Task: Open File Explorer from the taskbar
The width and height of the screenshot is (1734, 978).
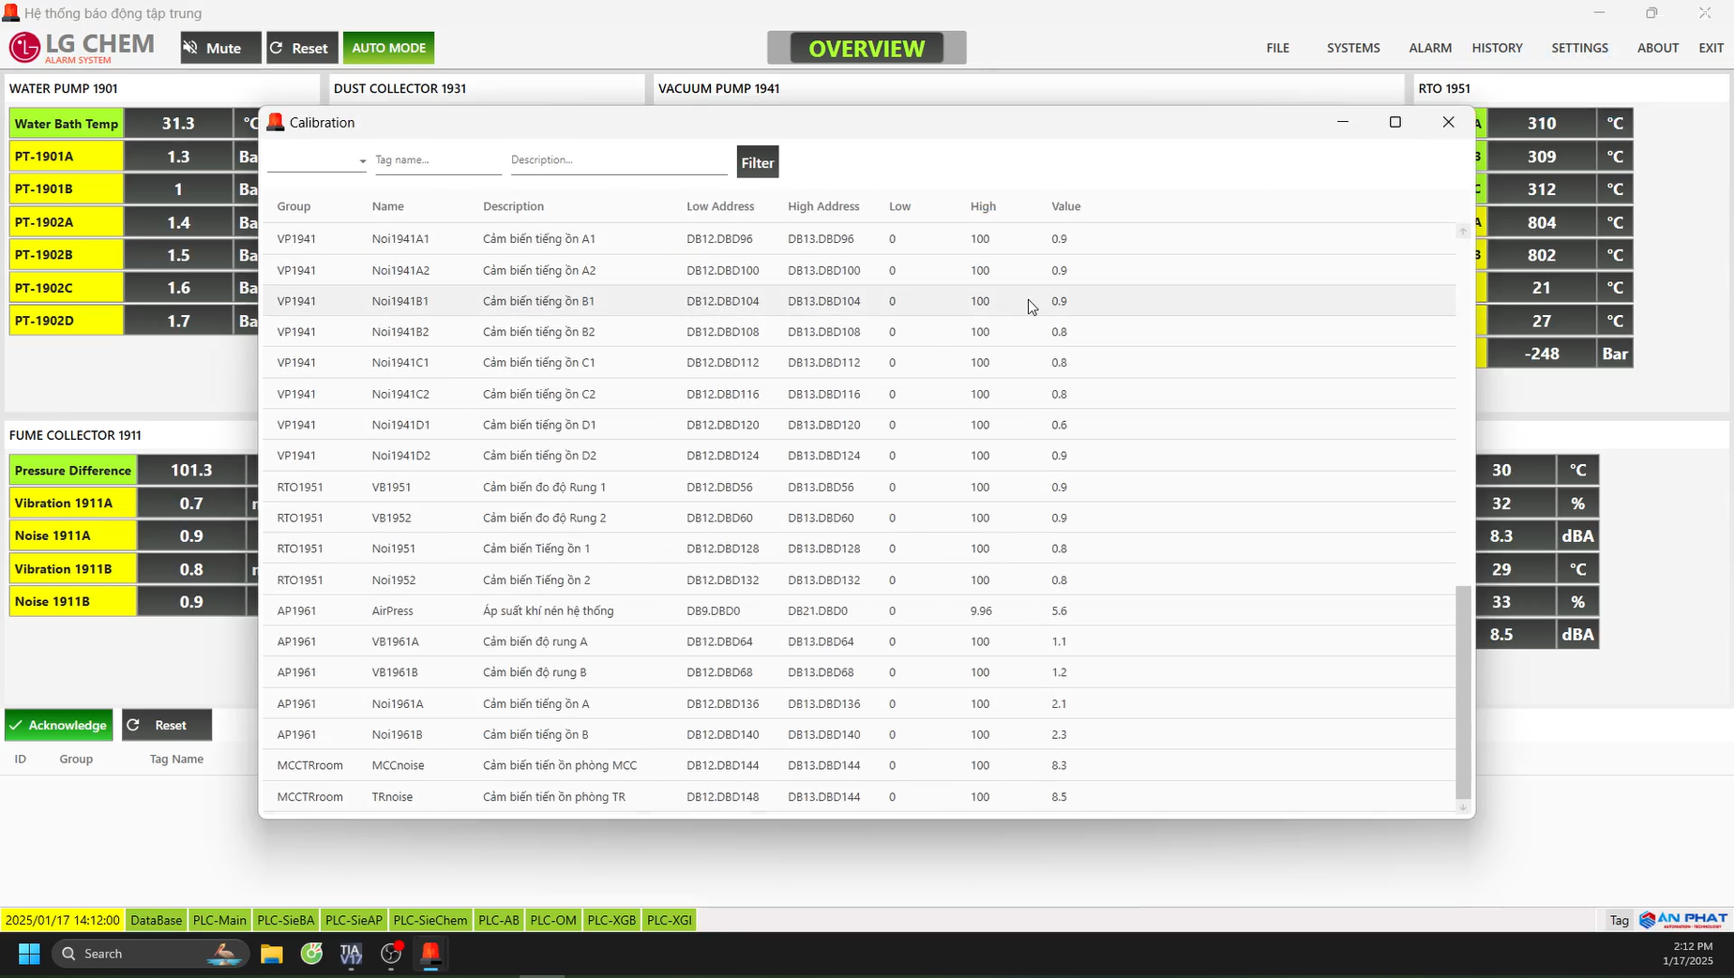Action: tap(272, 954)
